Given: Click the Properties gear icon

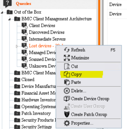Looking at the screenshot, I should 67,123.
